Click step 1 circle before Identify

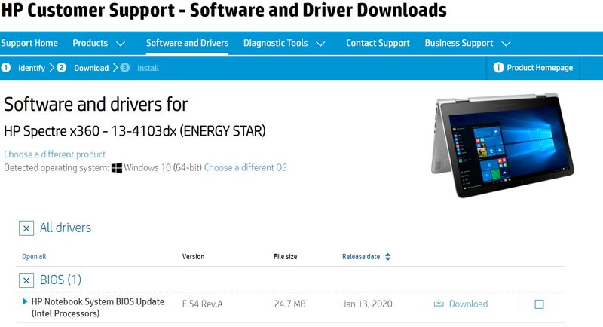coord(6,68)
